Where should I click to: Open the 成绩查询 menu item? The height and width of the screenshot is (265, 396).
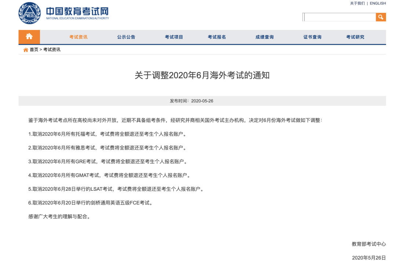tap(264, 37)
